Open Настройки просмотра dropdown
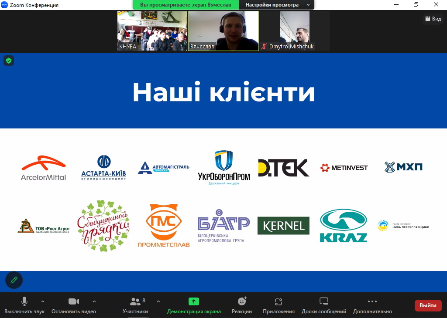The image size is (447, 318). pyautogui.click(x=276, y=5)
